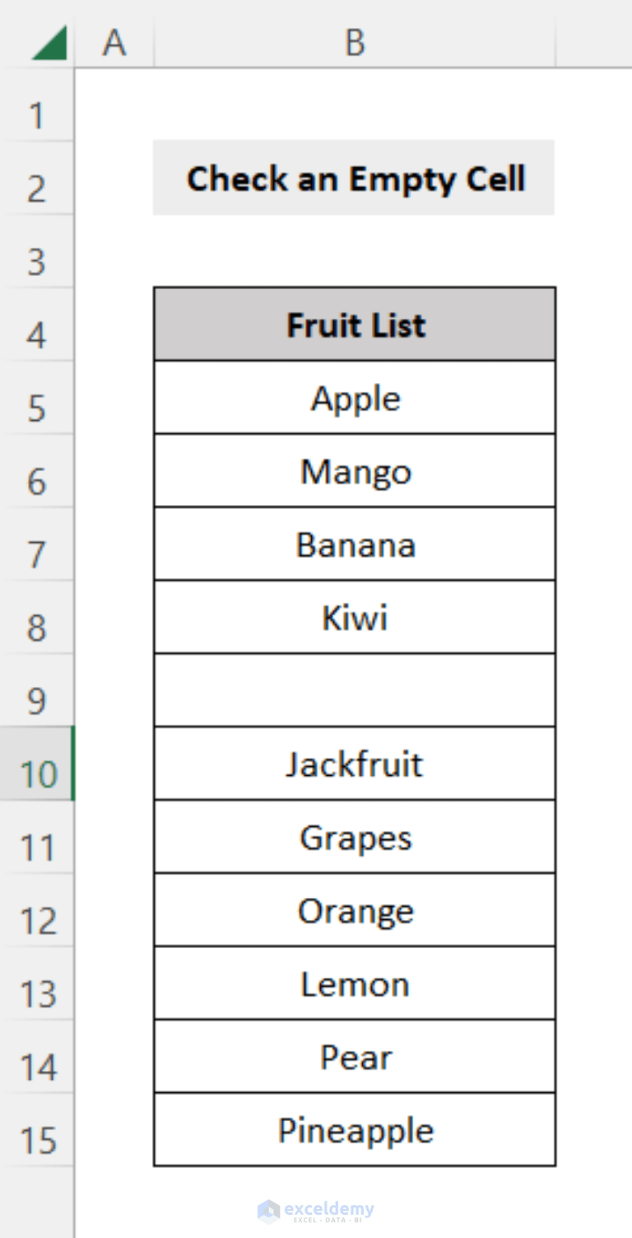Image resolution: width=632 pixels, height=1238 pixels.
Task: Select the Apple cell
Action: click(x=354, y=398)
